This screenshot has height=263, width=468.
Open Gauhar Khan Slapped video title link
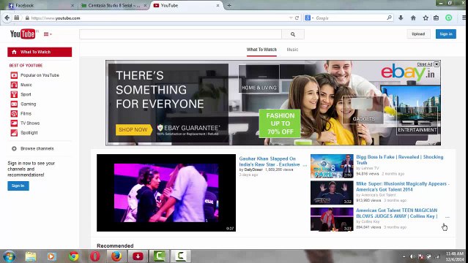[x=270, y=161]
